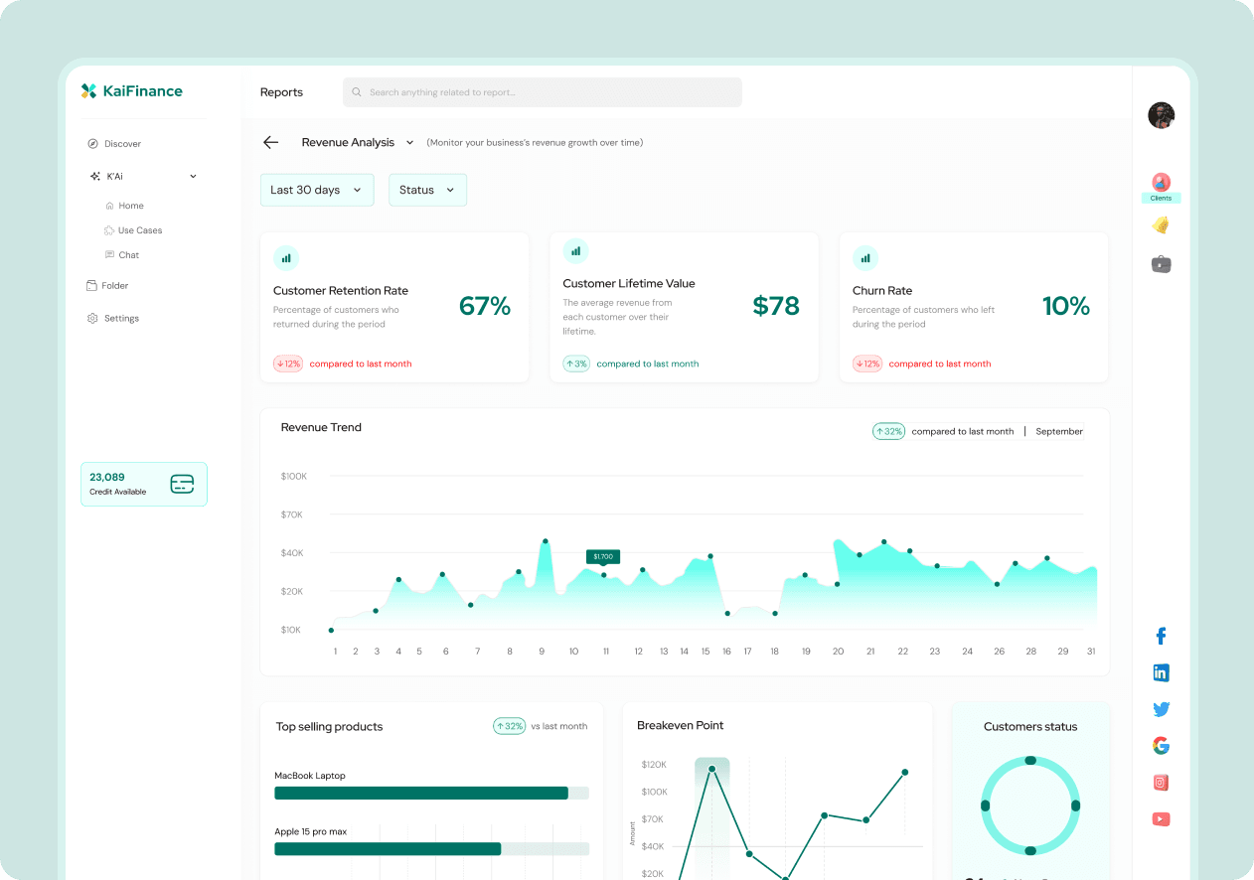Click the YouTube icon in right sidebar

click(1161, 819)
